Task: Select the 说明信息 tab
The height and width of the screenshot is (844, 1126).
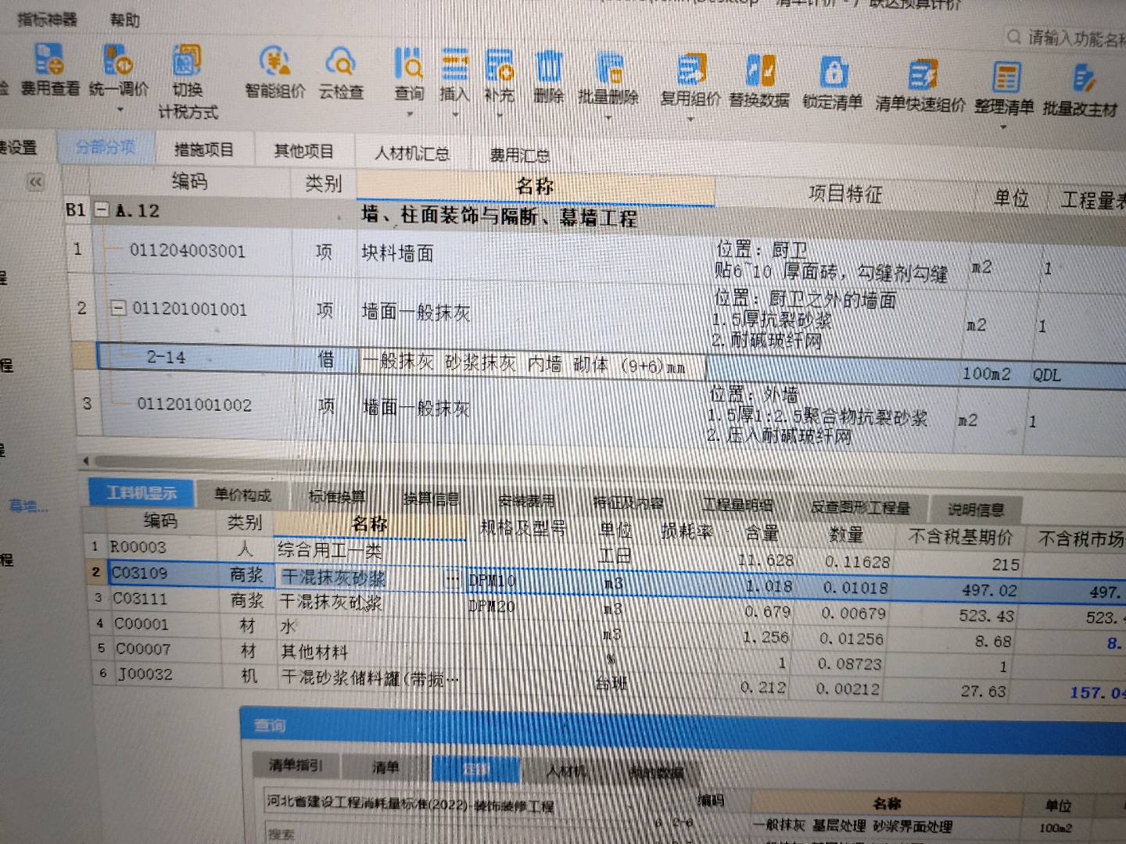Action: pos(976,510)
